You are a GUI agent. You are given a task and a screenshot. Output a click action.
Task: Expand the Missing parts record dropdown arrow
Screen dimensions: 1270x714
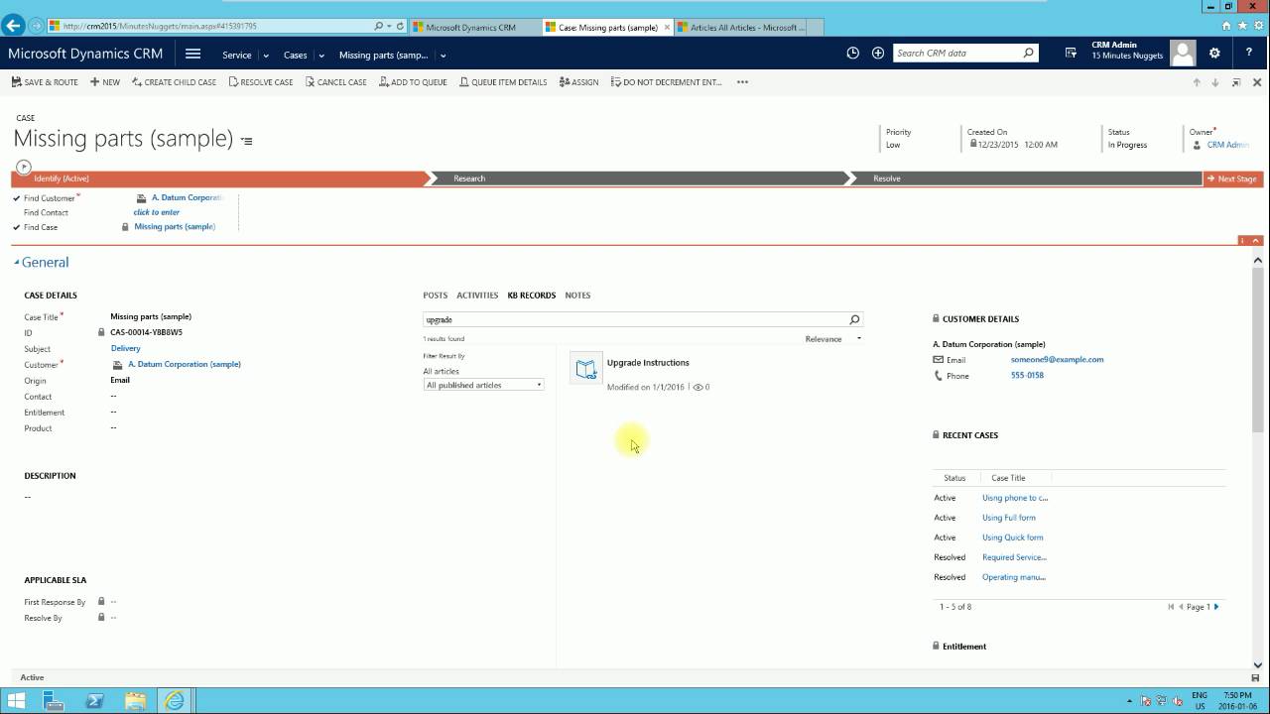[x=443, y=56]
